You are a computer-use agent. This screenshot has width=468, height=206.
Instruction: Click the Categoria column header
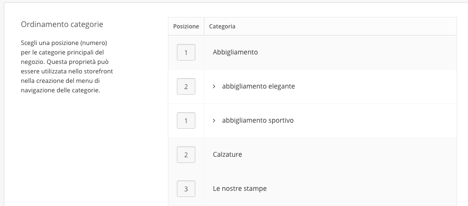click(222, 27)
